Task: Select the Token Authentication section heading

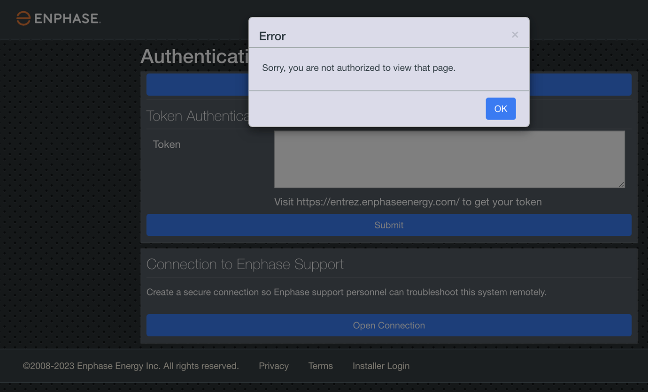Action: coord(197,116)
